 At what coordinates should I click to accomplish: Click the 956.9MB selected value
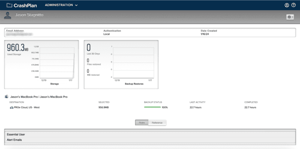[103, 107]
